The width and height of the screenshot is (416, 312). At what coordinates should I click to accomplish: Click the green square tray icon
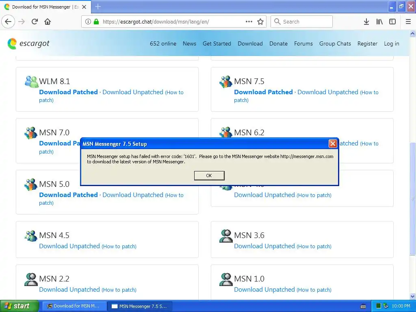coord(379,306)
